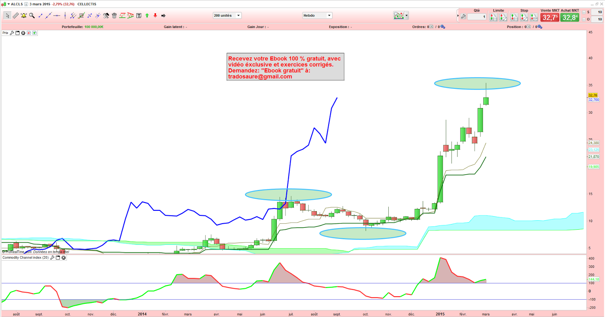Click the CCI 144,18 value label

pyautogui.click(x=594, y=279)
